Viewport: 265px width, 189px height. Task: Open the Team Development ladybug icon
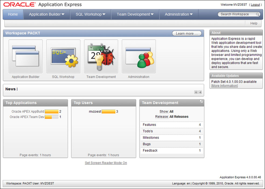tap(101, 56)
